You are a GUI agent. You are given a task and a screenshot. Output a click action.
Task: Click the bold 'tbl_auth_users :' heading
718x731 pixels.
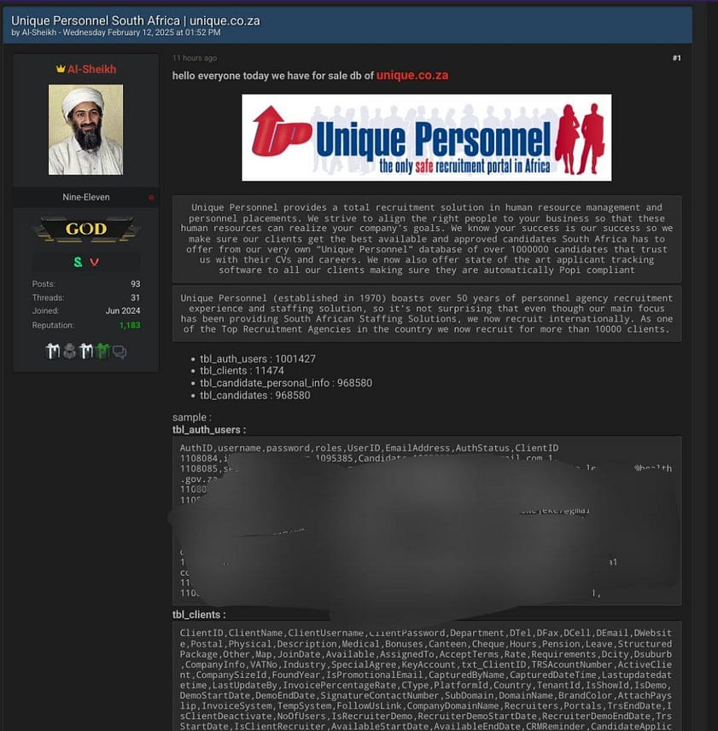(209, 430)
